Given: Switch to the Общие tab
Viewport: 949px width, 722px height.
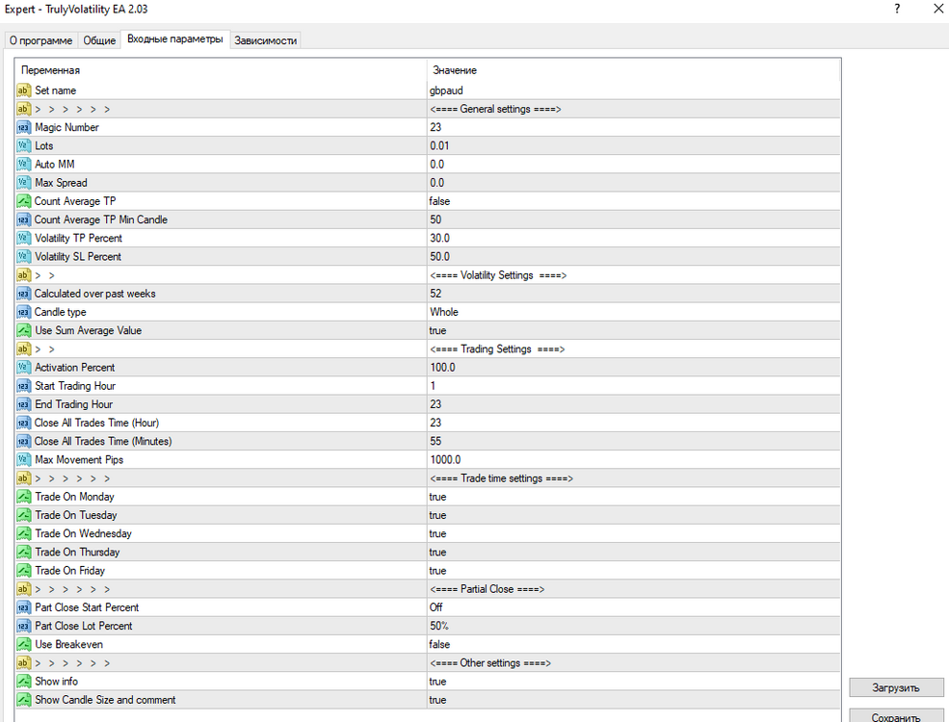Looking at the screenshot, I should point(99,40).
